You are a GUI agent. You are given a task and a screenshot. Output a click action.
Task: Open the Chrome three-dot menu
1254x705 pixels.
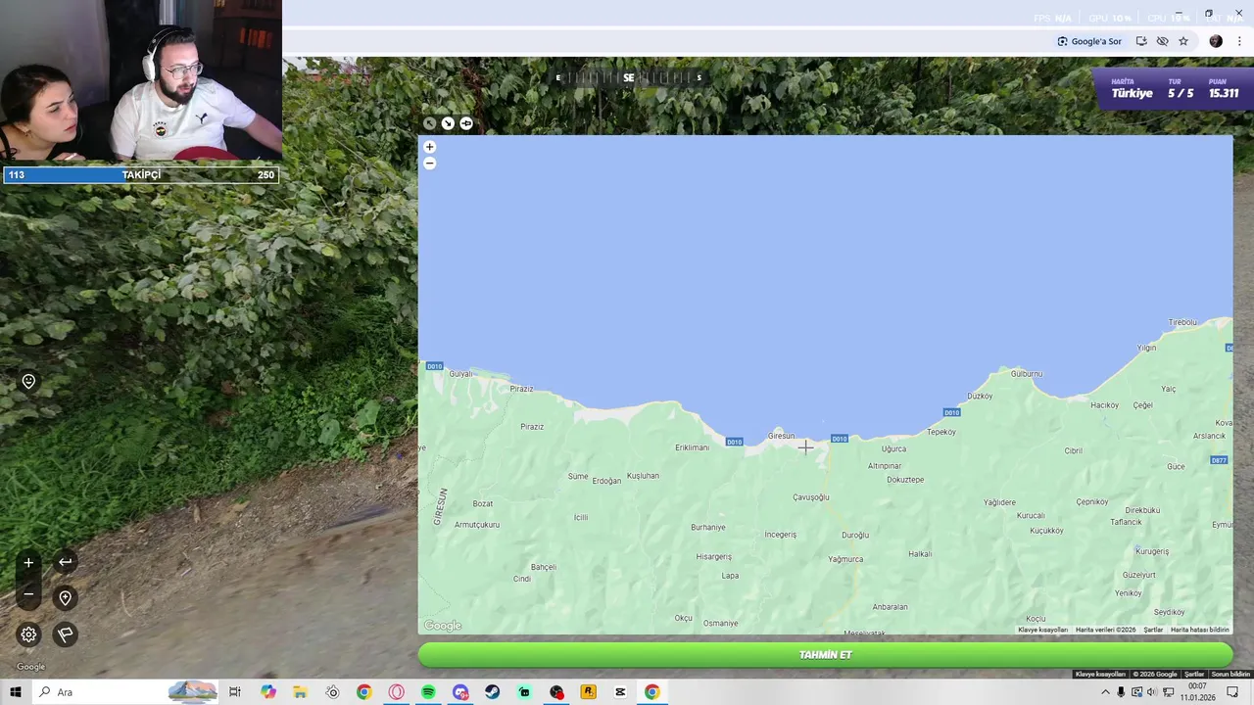[1239, 41]
